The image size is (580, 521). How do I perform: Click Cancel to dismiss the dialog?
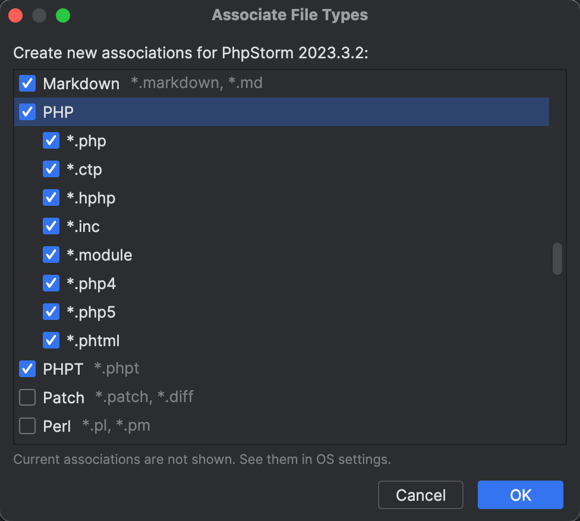pyautogui.click(x=420, y=495)
